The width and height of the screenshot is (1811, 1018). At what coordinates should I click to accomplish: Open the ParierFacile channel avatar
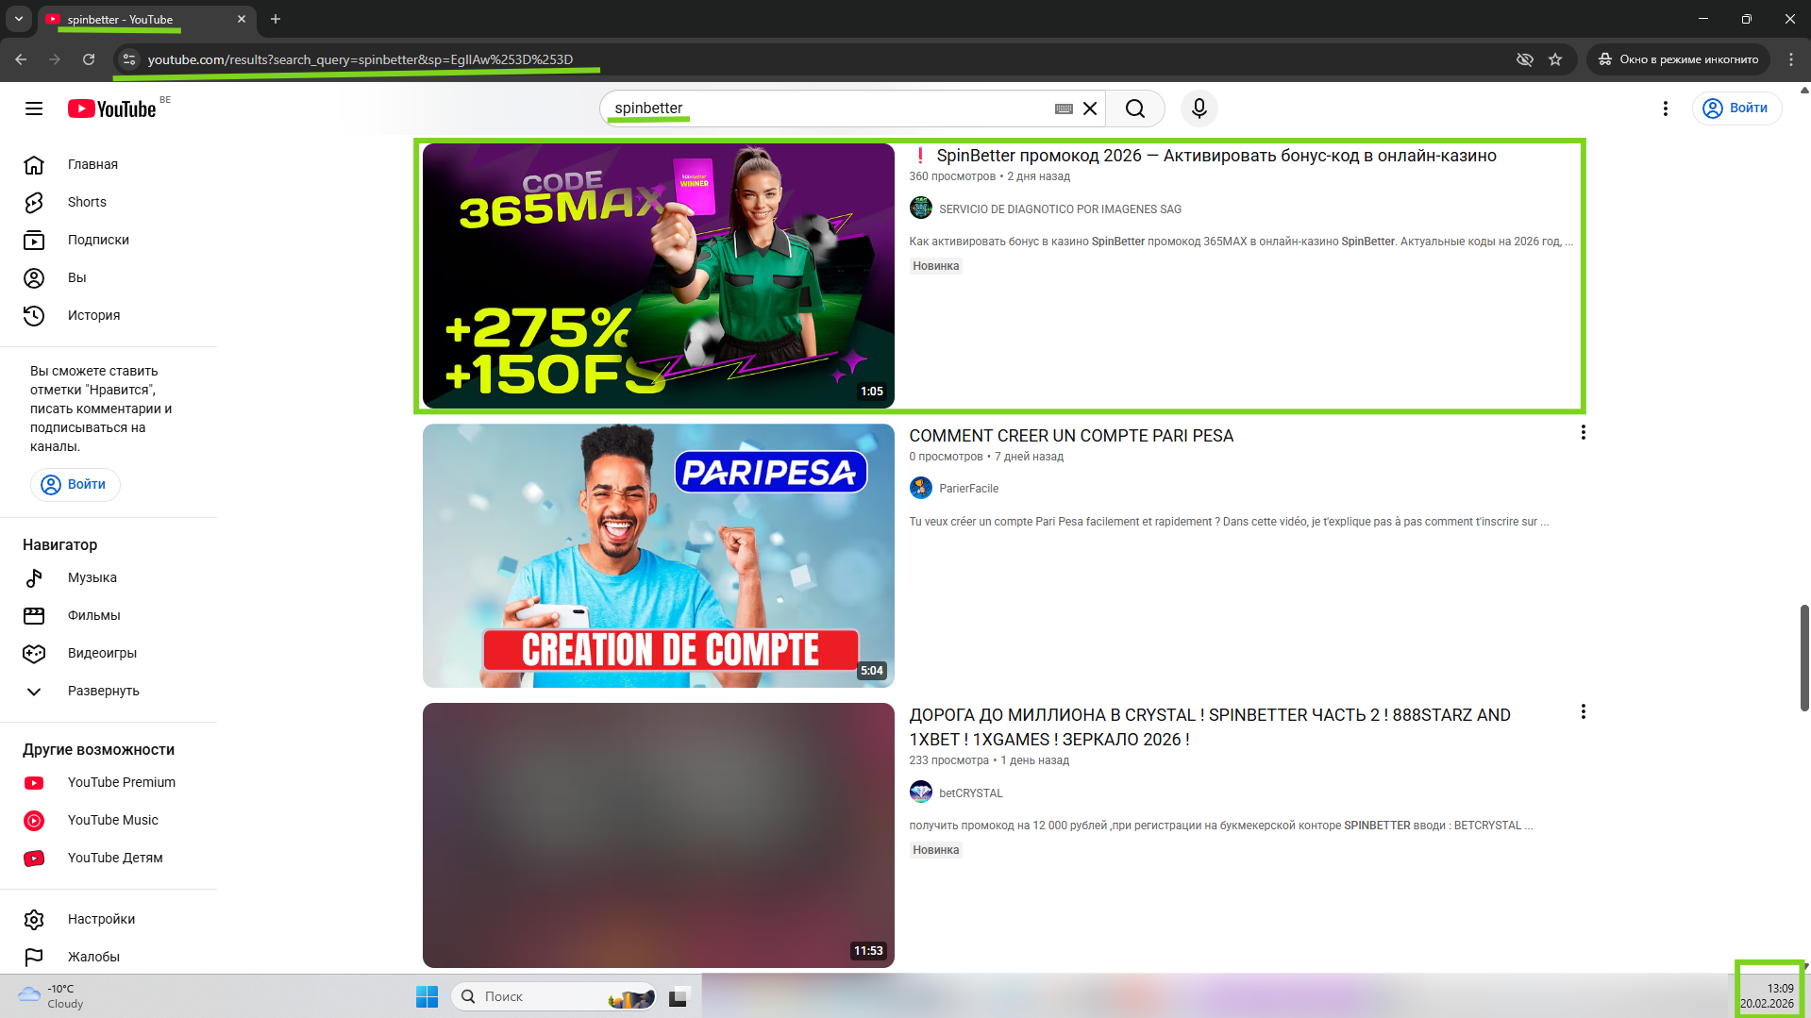point(921,488)
